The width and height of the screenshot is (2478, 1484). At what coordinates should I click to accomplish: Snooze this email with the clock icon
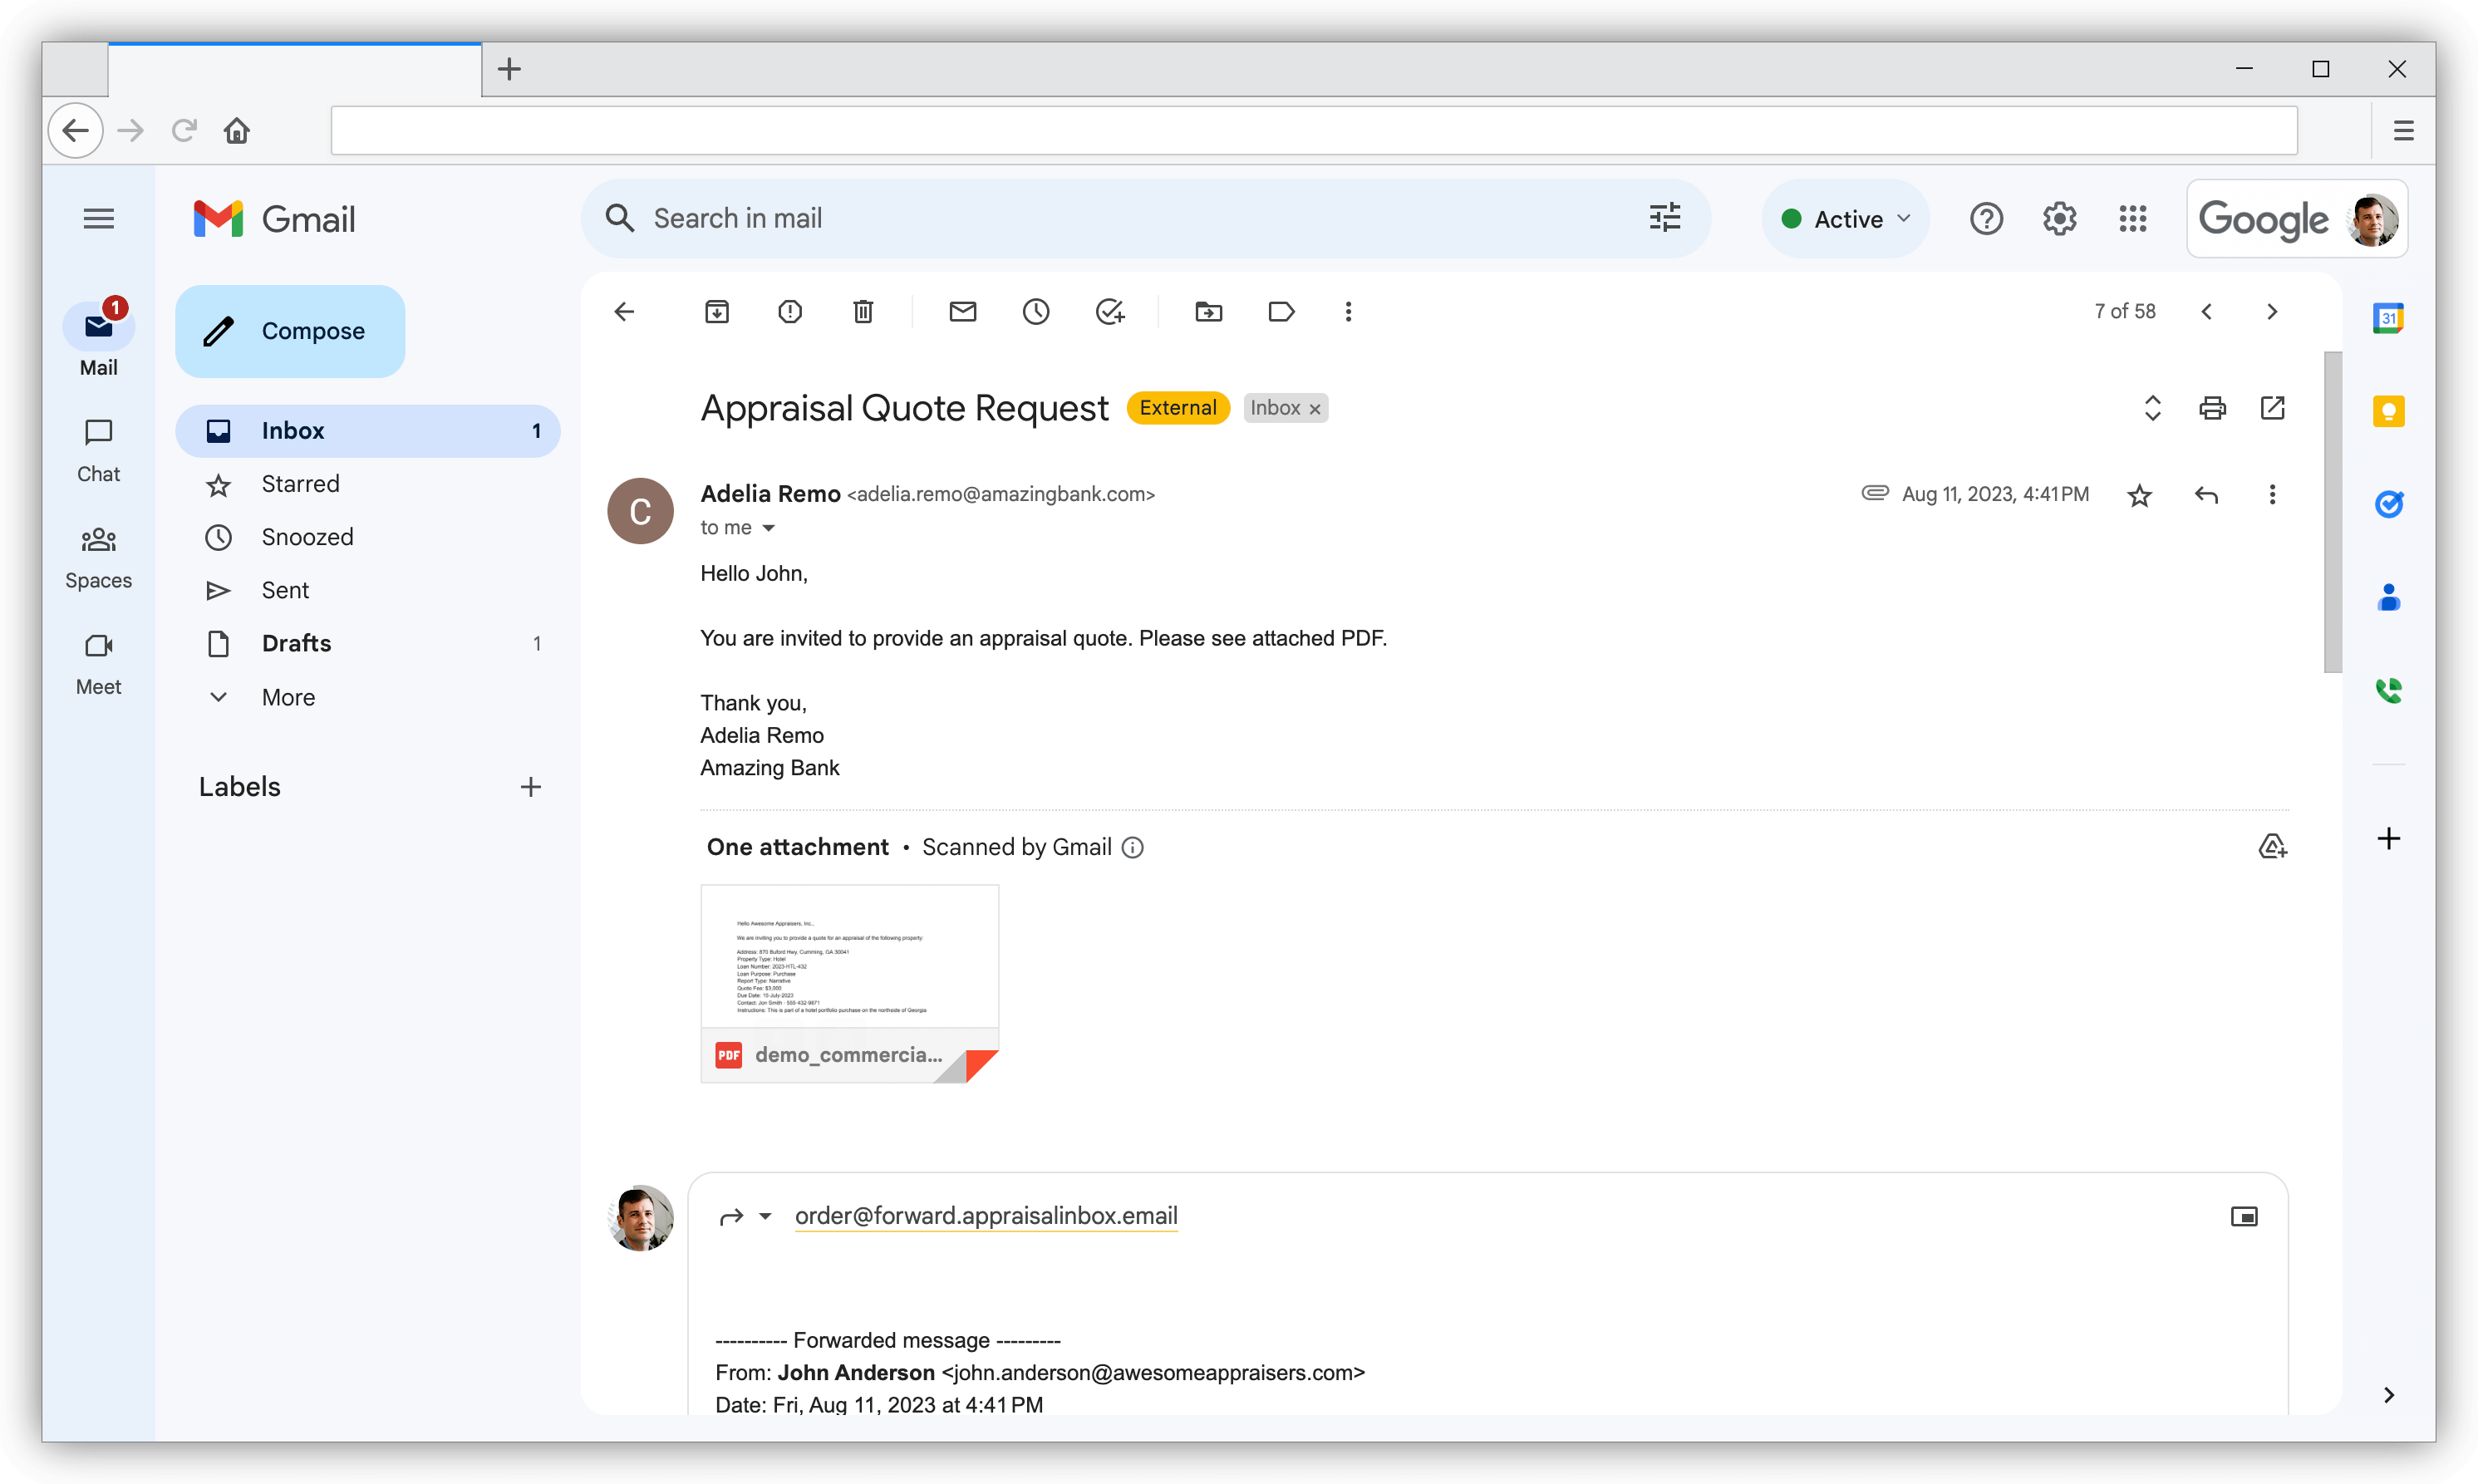[x=1036, y=312]
